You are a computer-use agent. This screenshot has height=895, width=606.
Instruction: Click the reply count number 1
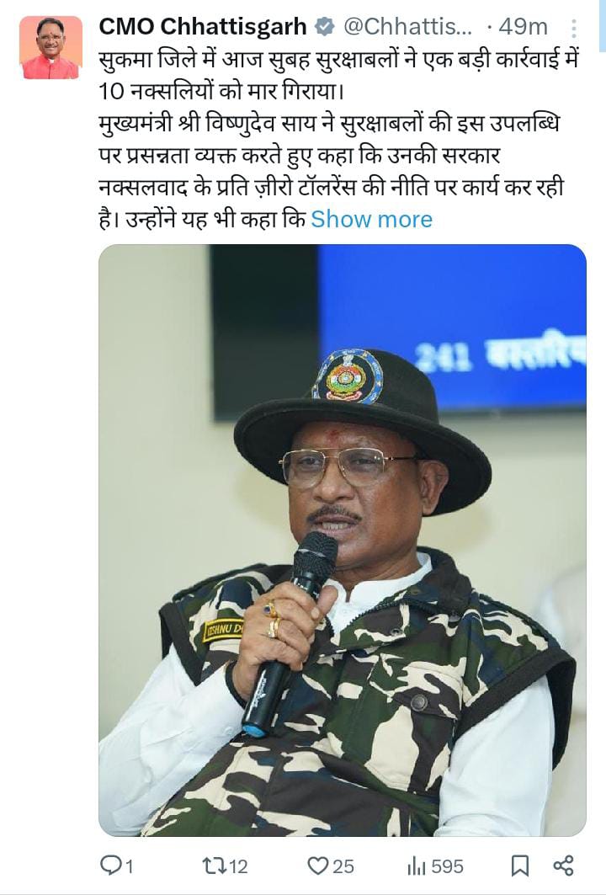tap(129, 867)
